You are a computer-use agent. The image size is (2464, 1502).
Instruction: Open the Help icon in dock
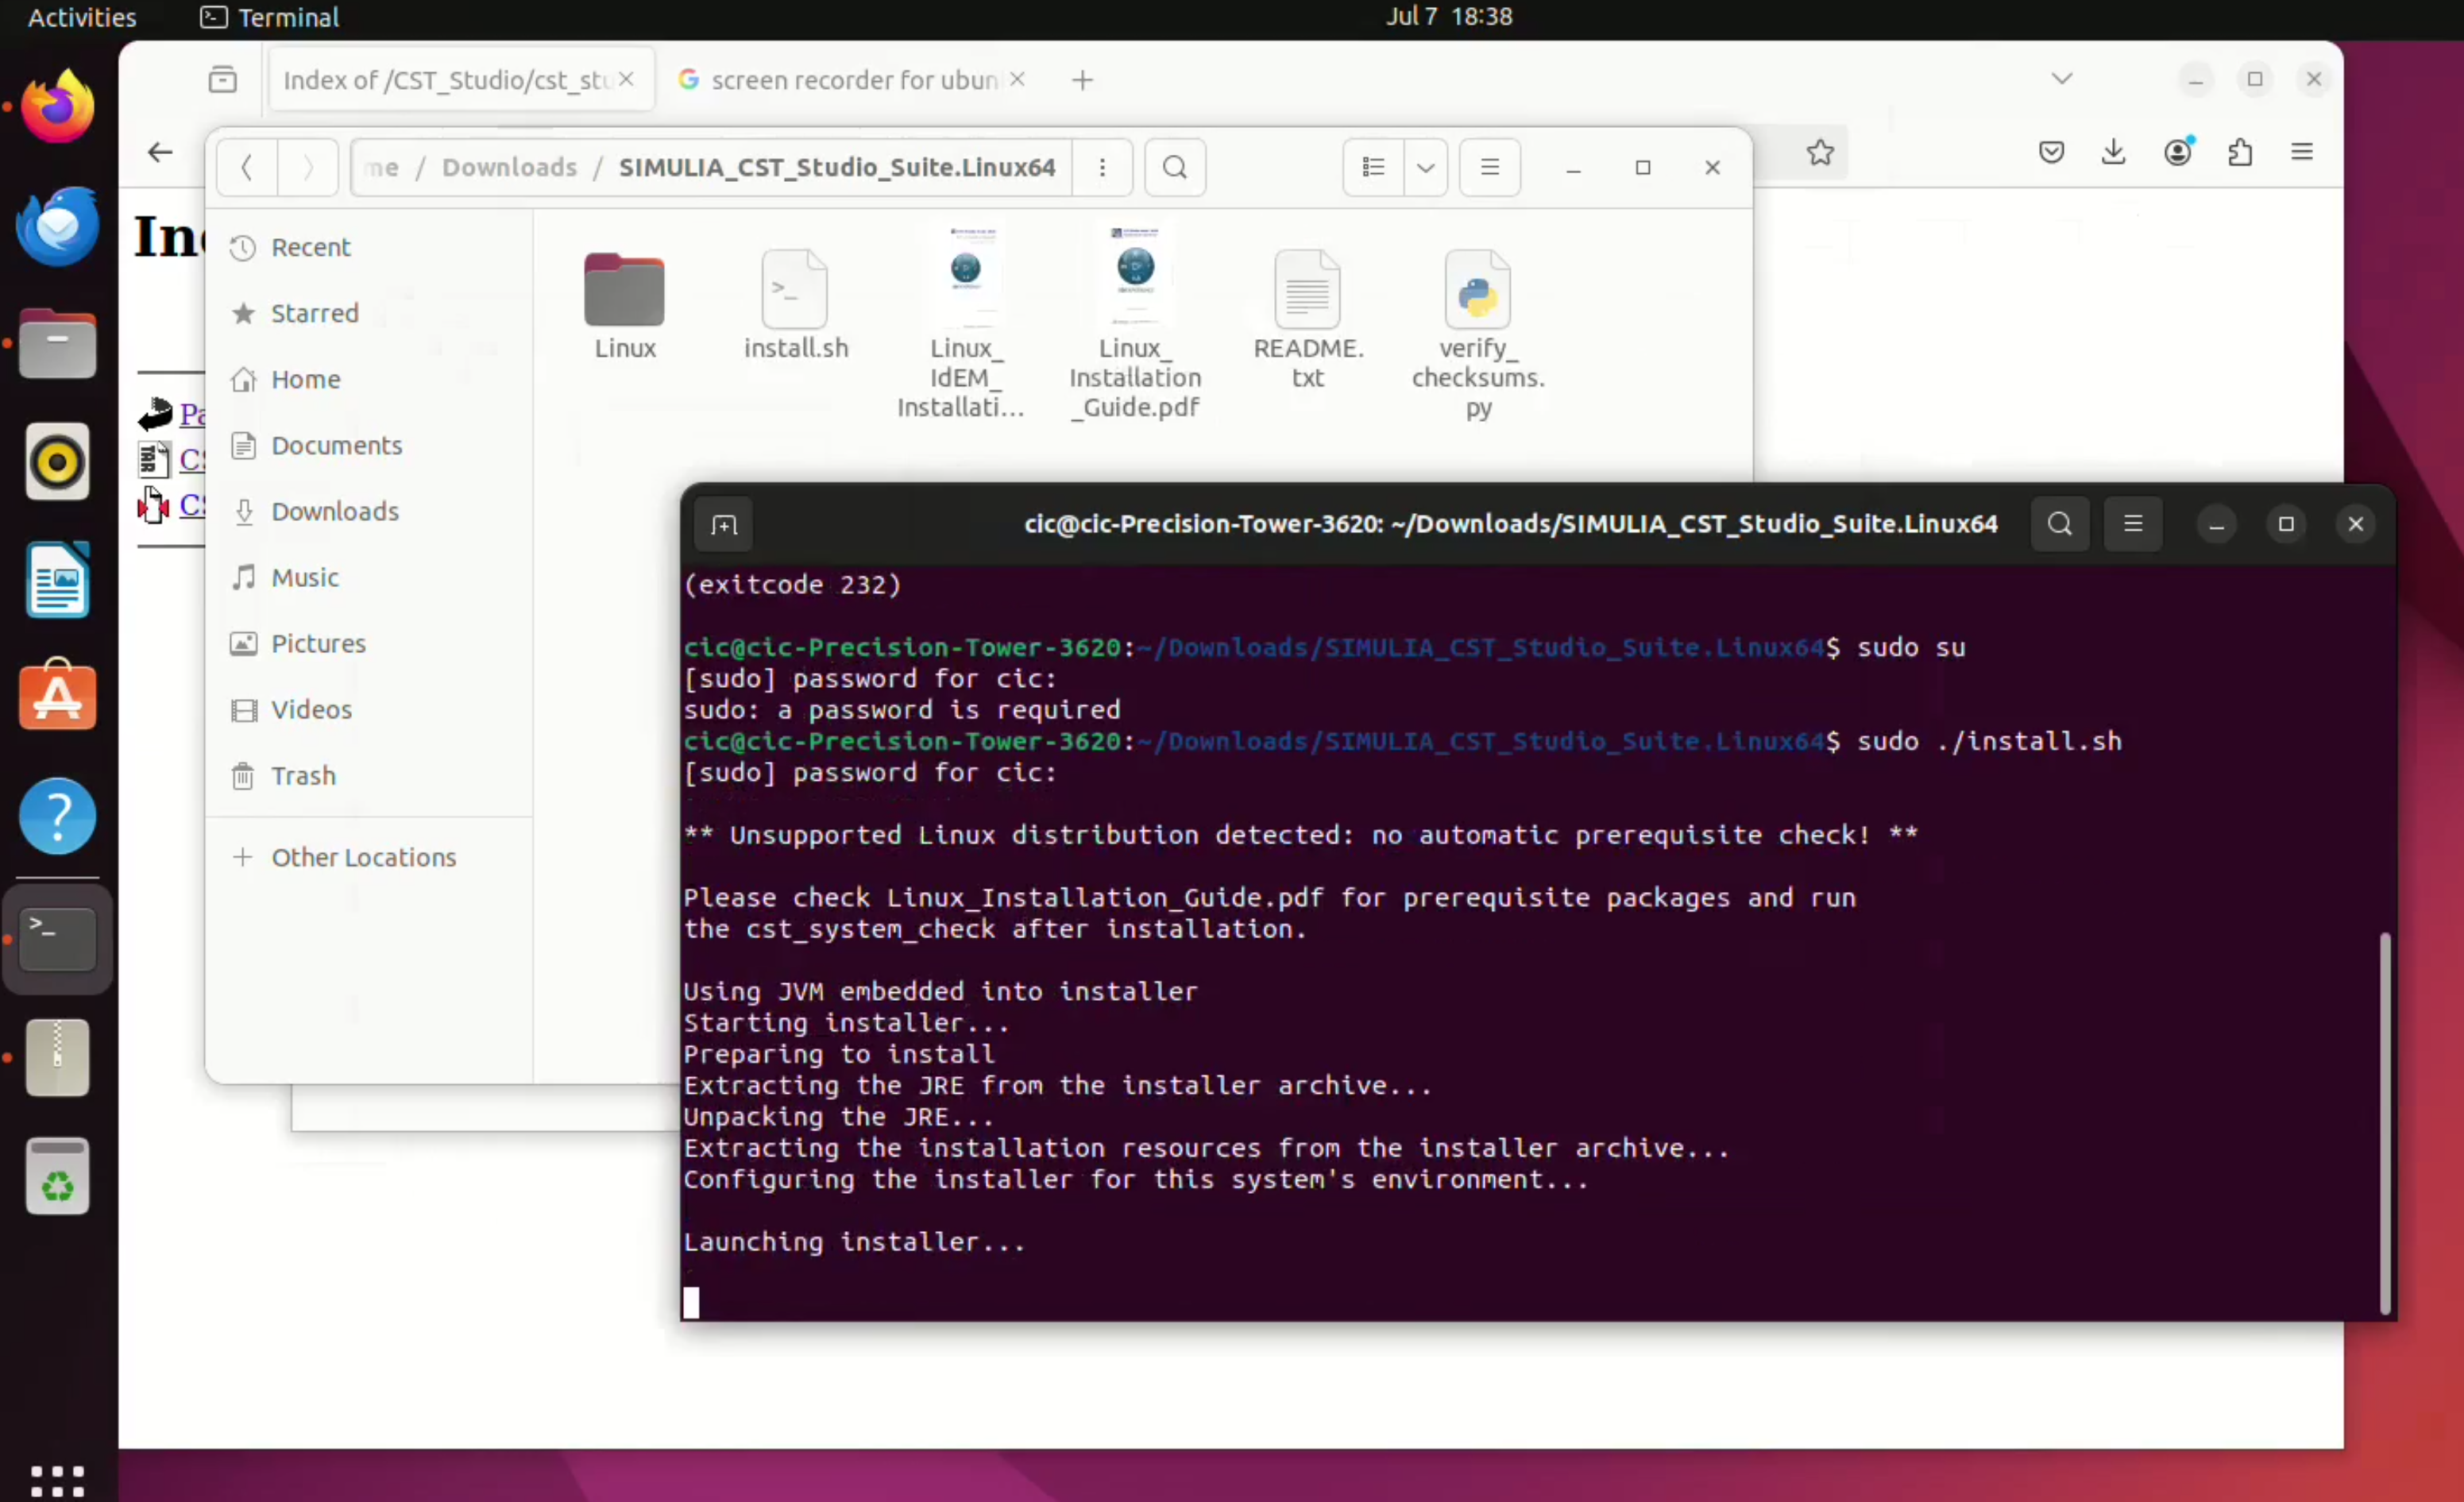point(57,816)
